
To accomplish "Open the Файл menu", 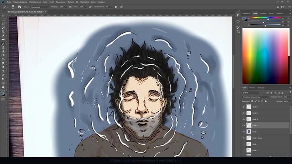I will 9,2.
